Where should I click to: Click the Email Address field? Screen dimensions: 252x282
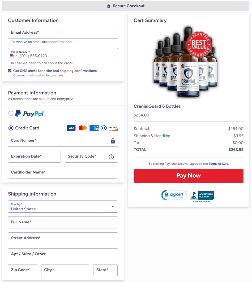63,33
